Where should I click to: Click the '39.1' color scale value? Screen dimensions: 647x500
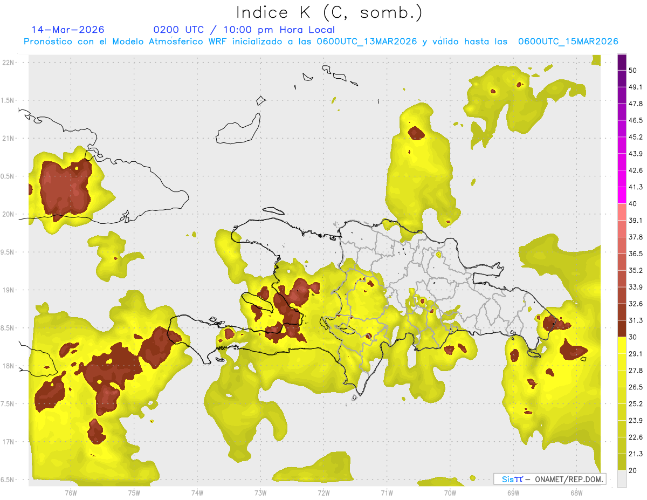coord(636,220)
